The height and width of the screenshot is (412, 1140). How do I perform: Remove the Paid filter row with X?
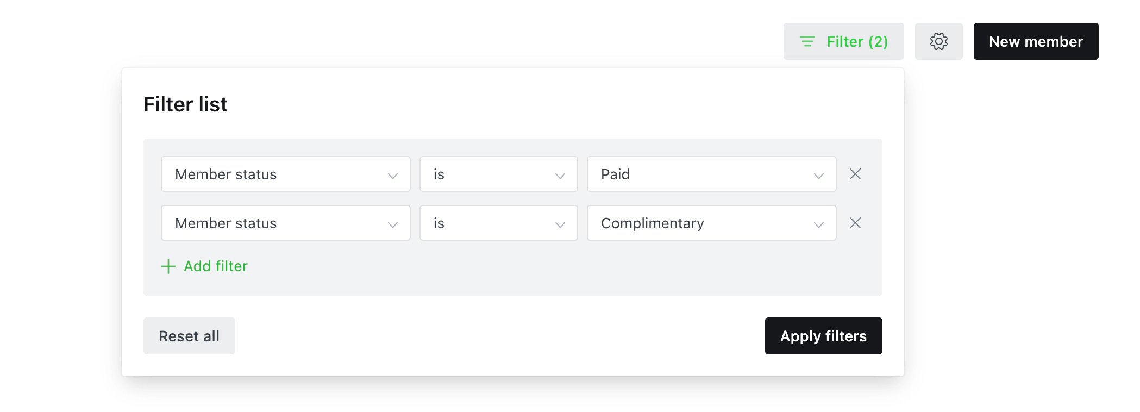[855, 174]
